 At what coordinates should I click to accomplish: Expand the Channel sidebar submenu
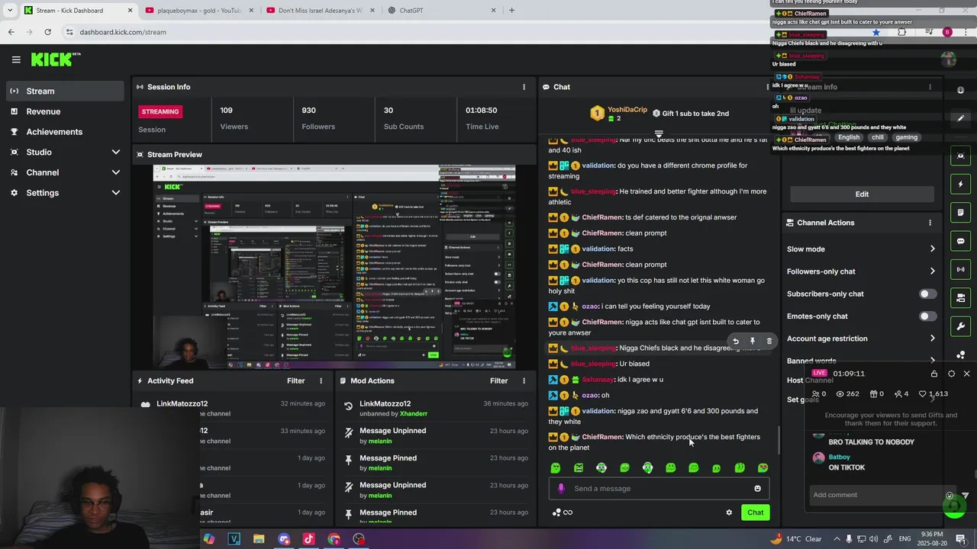pos(115,172)
